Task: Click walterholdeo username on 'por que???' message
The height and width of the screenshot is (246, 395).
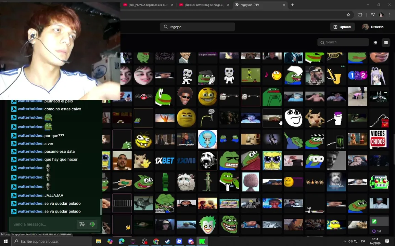Action: [30, 136]
